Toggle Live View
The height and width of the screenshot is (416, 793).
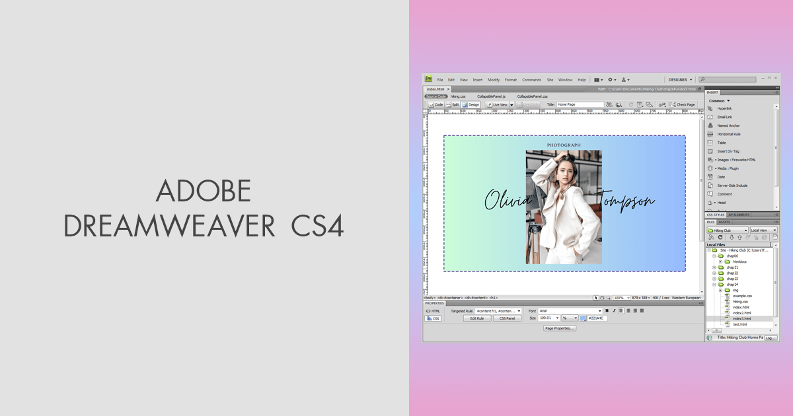point(498,104)
